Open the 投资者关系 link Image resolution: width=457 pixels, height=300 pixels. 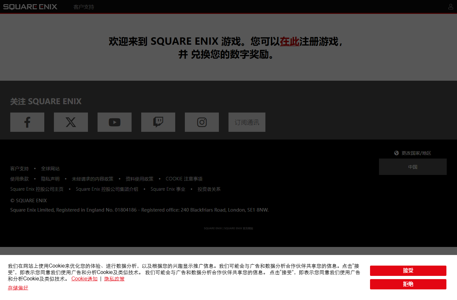(209, 189)
